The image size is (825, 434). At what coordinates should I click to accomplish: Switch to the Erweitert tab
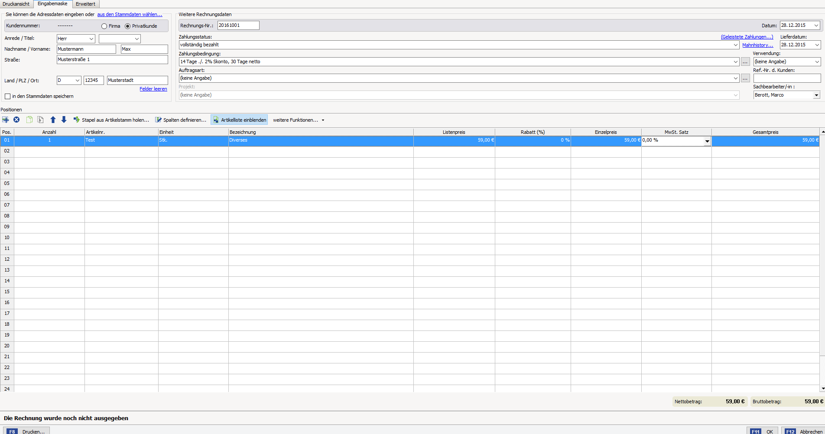tap(85, 4)
